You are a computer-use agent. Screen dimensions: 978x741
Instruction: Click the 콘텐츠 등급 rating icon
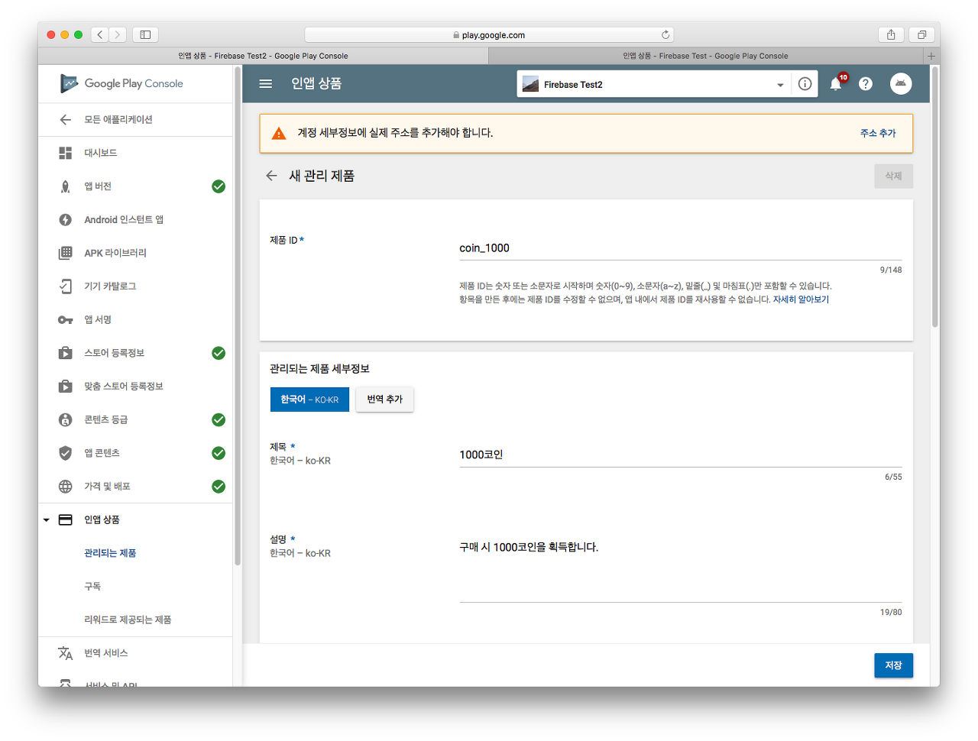[x=66, y=420]
